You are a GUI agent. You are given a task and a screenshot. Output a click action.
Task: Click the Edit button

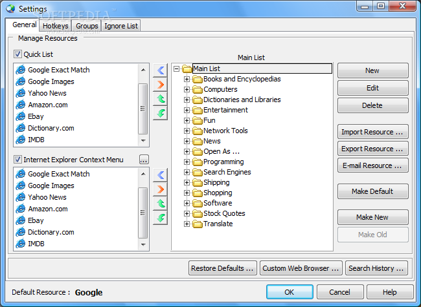(372, 88)
